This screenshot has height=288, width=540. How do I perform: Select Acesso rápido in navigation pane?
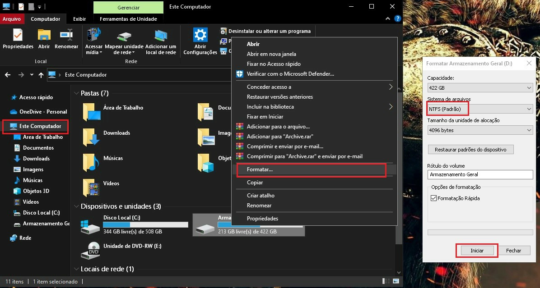[36, 97]
